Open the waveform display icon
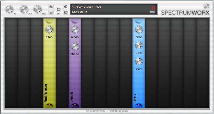Image resolution: width=214 pixels, height=114 pixels. [x=66, y=12]
